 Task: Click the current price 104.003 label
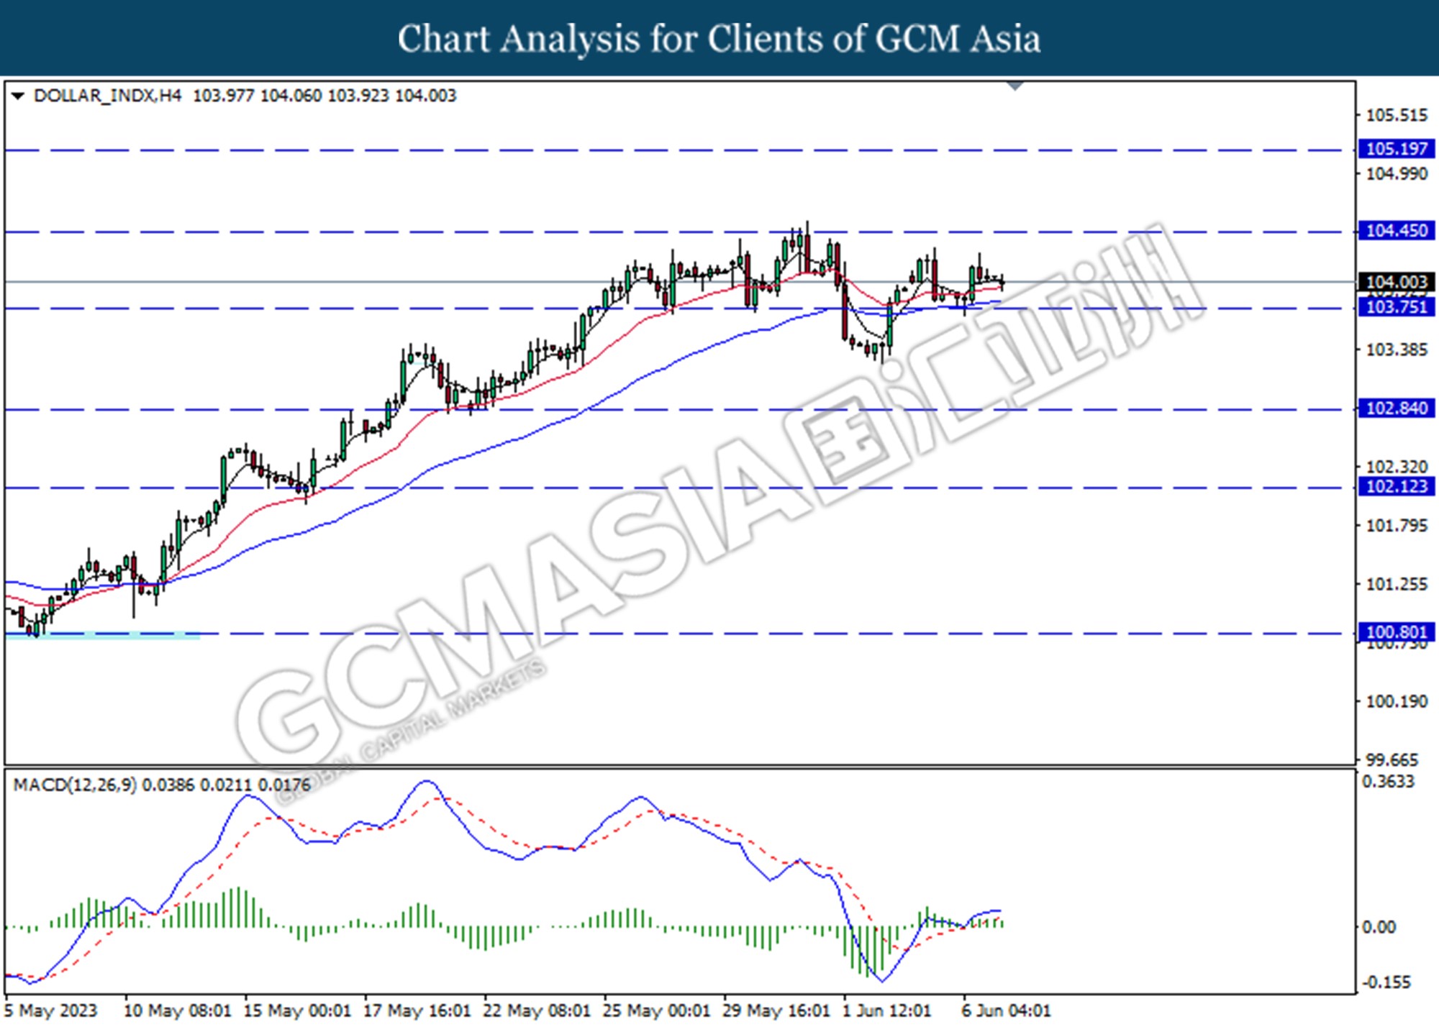tap(1396, 282)
